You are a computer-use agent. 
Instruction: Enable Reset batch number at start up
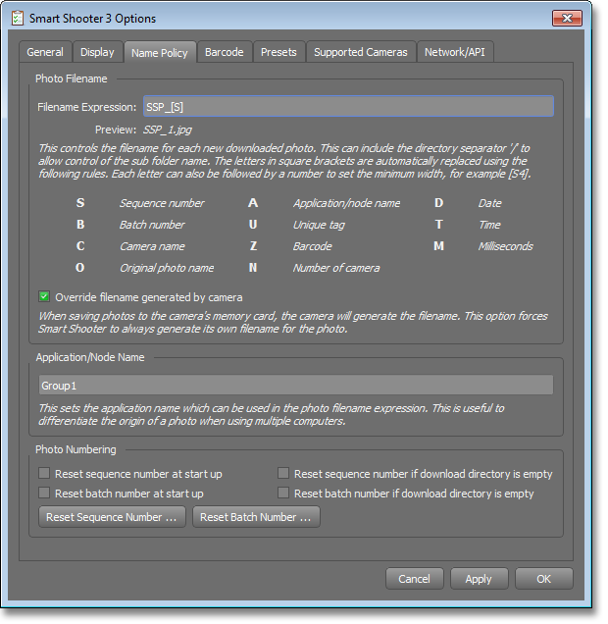tap(44, 494)
